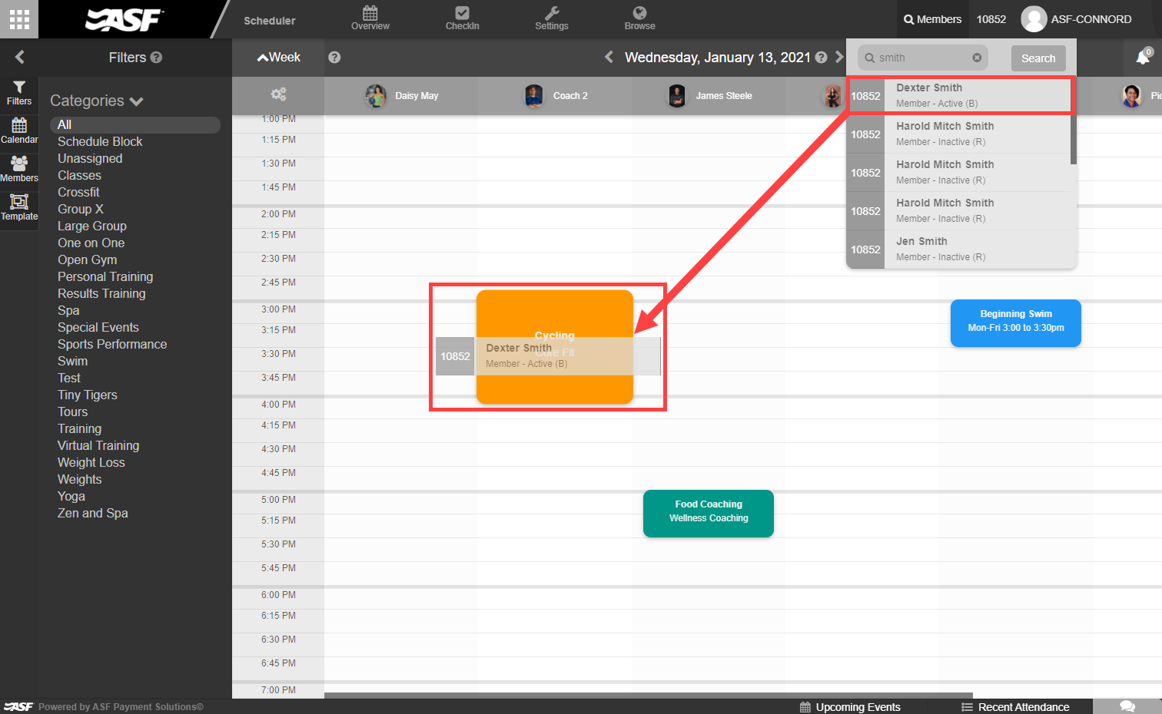Filter by Unassigned category
Viewport: 1162px width, 714px height.
point(90,158)
